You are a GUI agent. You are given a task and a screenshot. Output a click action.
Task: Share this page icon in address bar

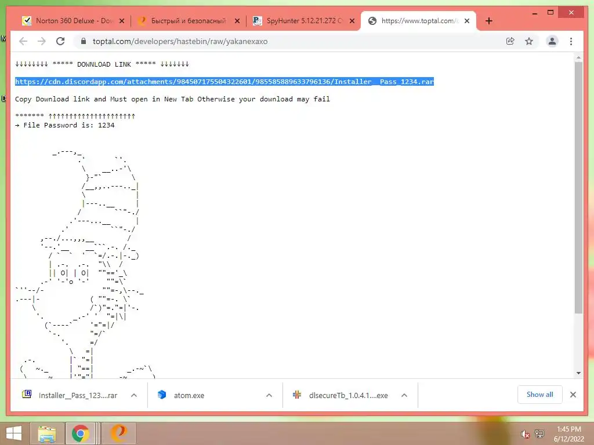(510, 41)
